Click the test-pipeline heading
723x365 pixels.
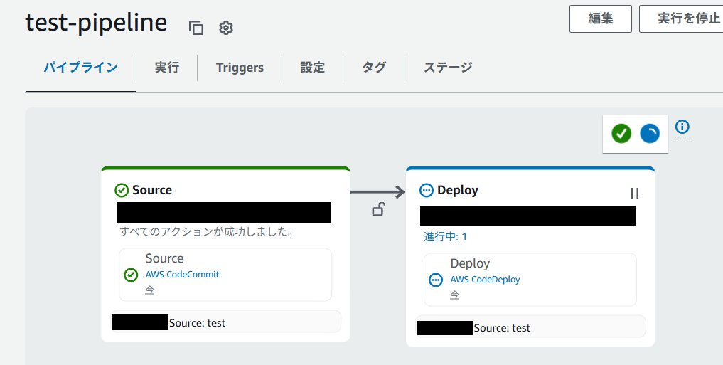pyautogui.click(x=96, y=22)
